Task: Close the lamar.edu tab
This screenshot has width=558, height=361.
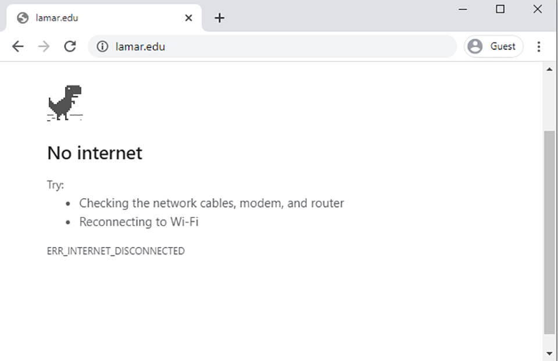Action: click(x=188, y=18)
